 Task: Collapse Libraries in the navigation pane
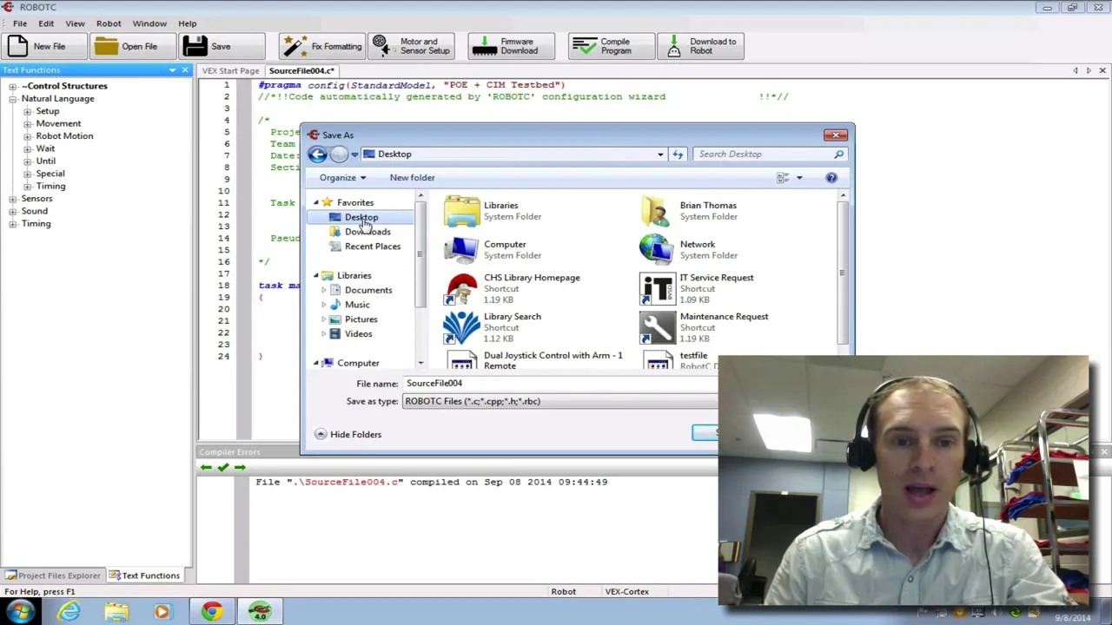click(x=316, y=275)
